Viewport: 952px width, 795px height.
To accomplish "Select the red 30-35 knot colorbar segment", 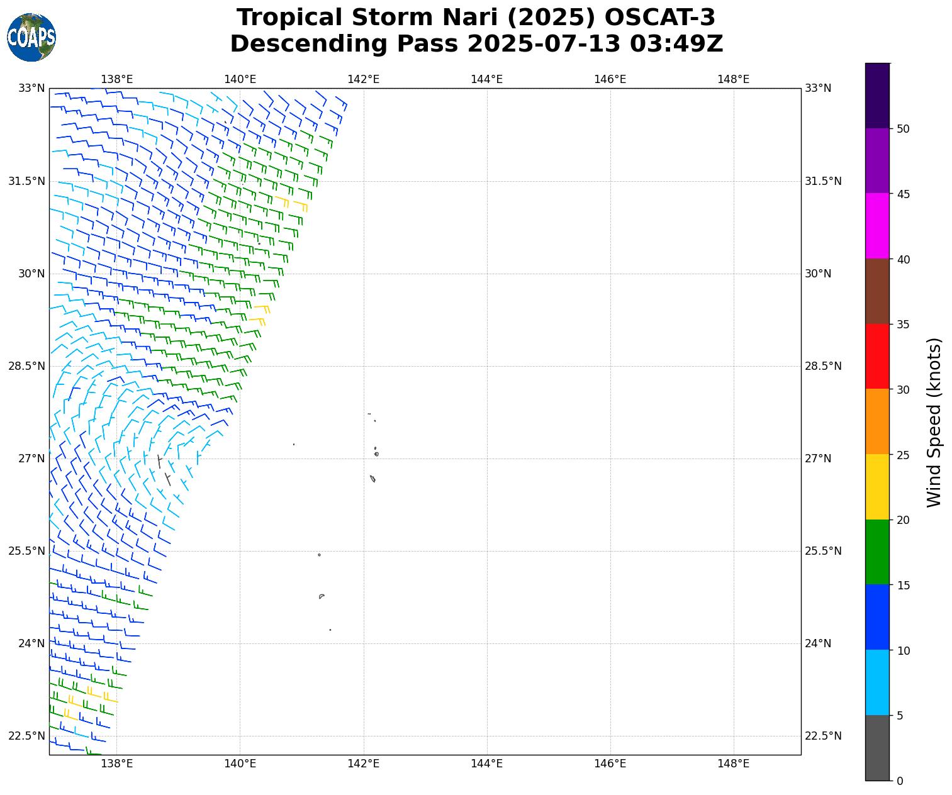I will [x=877, y=356].
